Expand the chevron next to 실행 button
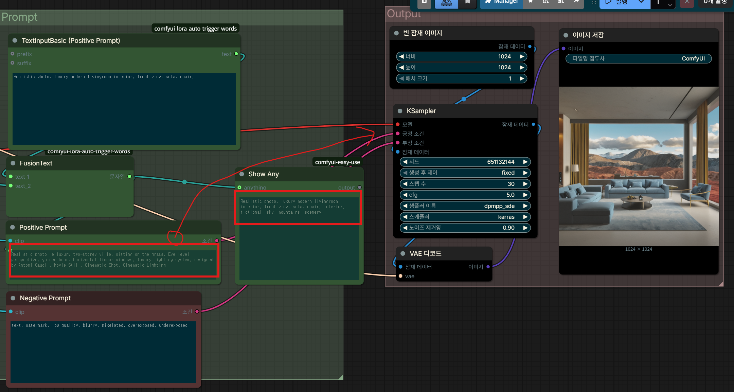This screenshot has height=392, width=734. [x=641, y=3]
